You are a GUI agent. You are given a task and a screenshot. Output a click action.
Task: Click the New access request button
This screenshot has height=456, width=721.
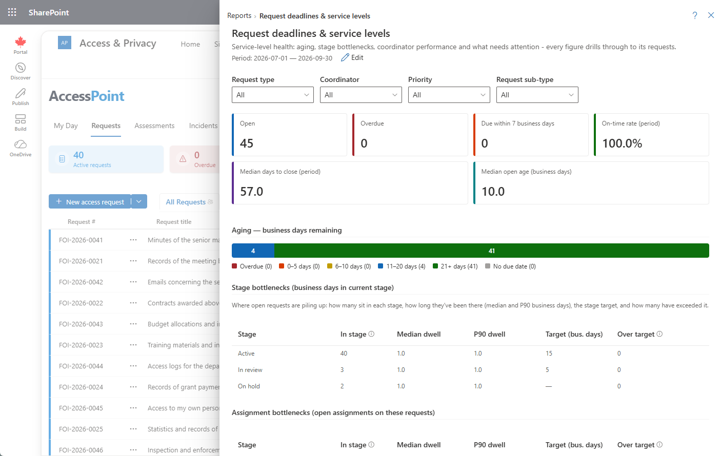[x=90, y=201]
